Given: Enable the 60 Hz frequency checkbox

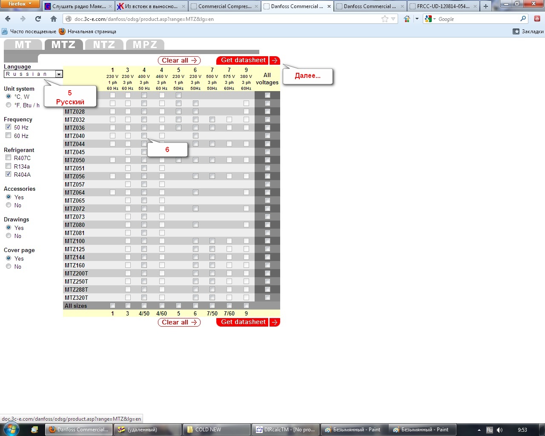Looking at the screenshot, I should pyautogui.click(x=8, y=135).
